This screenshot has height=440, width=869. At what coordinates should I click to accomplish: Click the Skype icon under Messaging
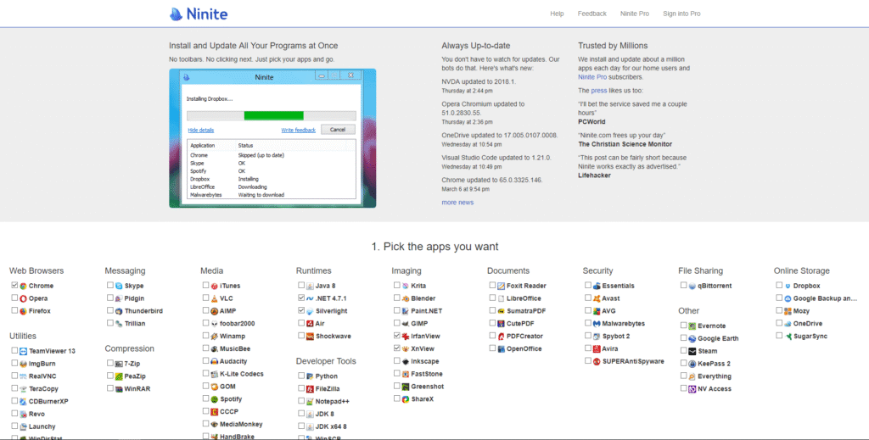[119, 287]
